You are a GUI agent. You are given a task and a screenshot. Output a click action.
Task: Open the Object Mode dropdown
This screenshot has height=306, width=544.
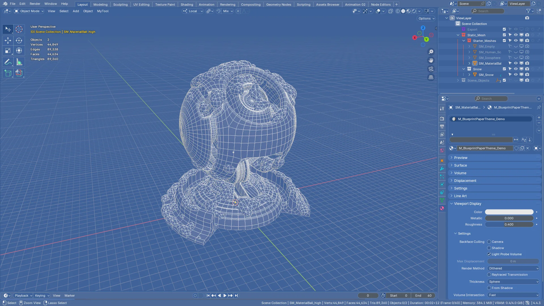[x=29, y=11]
